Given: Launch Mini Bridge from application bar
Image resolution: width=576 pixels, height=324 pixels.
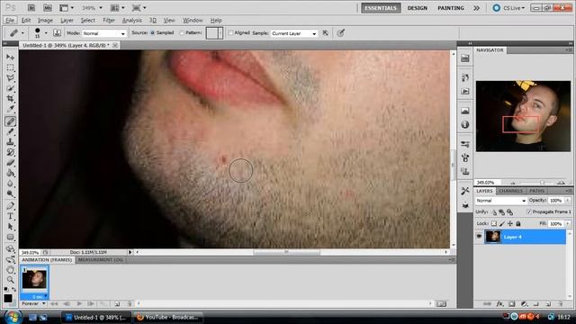Looking at the screenshot, I should (x=48, y=8).
